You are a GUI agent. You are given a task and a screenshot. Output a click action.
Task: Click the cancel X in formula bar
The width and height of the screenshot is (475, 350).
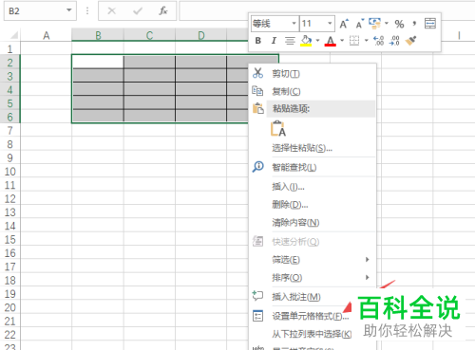pos(111,11)
